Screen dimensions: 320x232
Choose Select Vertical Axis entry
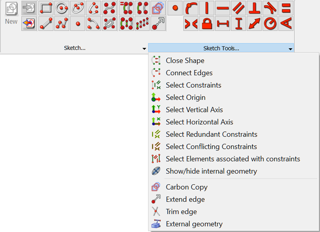click(x=234, y=110)
